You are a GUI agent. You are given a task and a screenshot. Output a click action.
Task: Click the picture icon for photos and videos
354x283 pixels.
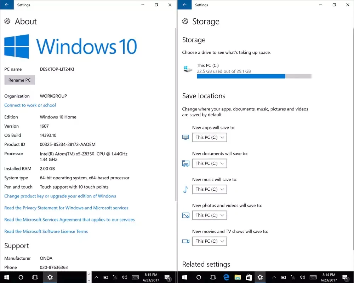click(x=185, y=215)
